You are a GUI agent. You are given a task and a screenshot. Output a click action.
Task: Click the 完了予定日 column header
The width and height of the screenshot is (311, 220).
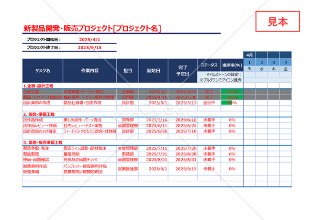click(x=183, y=71)
